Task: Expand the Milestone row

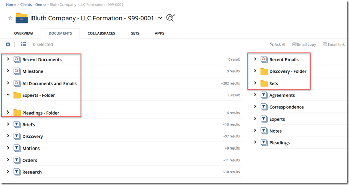Action: 8,71
